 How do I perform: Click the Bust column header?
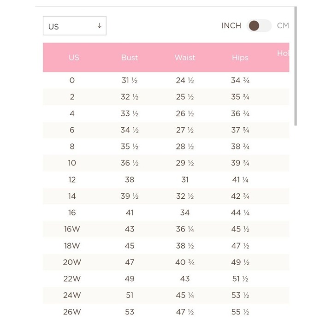(x=130, y=57)
